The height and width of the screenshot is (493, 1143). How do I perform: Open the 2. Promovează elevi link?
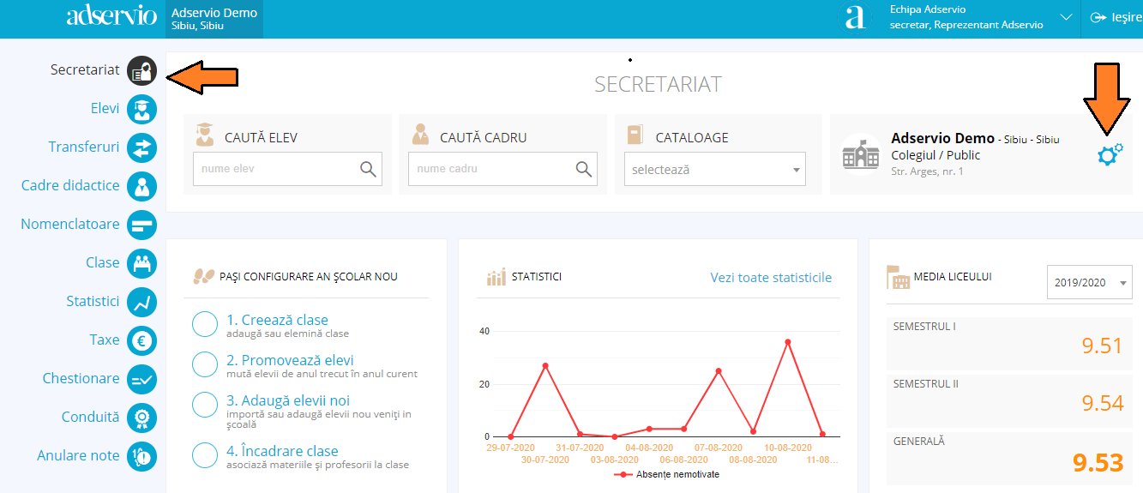coord(290,360)
